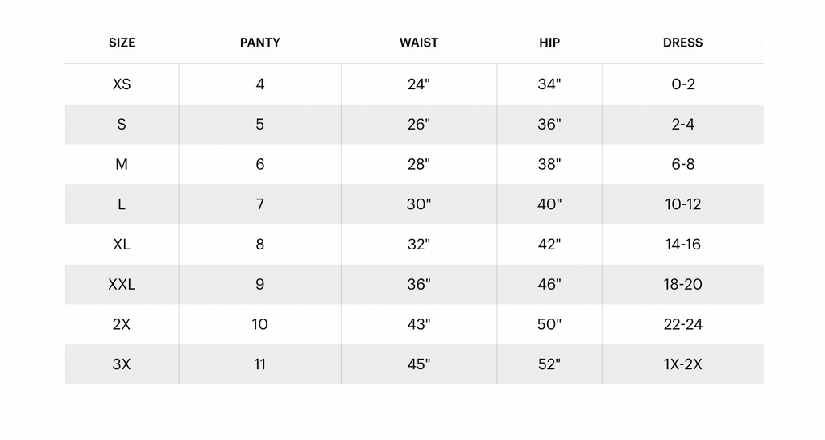The image size is (825, 440).
Task: Click the 24" waist measurement
Action: pyautogui.click(x=419, y=84)
